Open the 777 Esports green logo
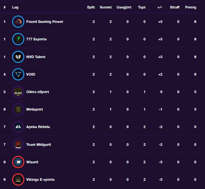The width and height of the screenshot is (205, 189). tap(18, 39)
